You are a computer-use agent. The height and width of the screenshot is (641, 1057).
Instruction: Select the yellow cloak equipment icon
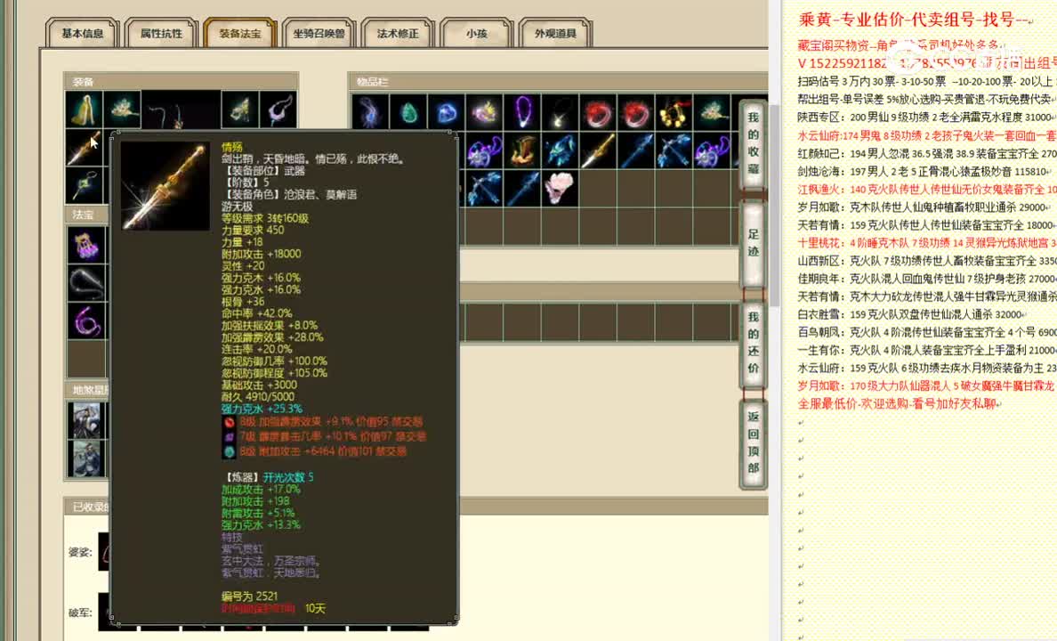click(x=85, y=110)
